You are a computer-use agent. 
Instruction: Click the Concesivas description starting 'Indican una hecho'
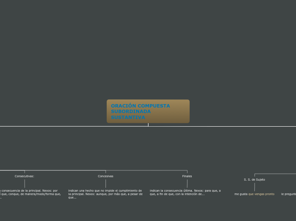click(105, 194)
